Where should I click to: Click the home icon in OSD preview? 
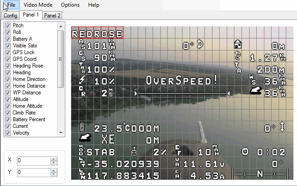pyautogui.click(x=238, y=44)
